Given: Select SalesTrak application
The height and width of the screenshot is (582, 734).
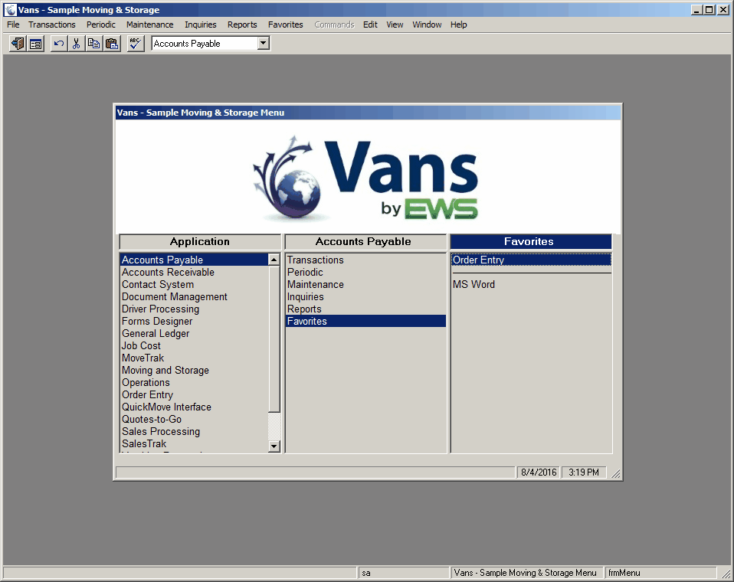Looking at the screenshot, I should tap(195, 443).
